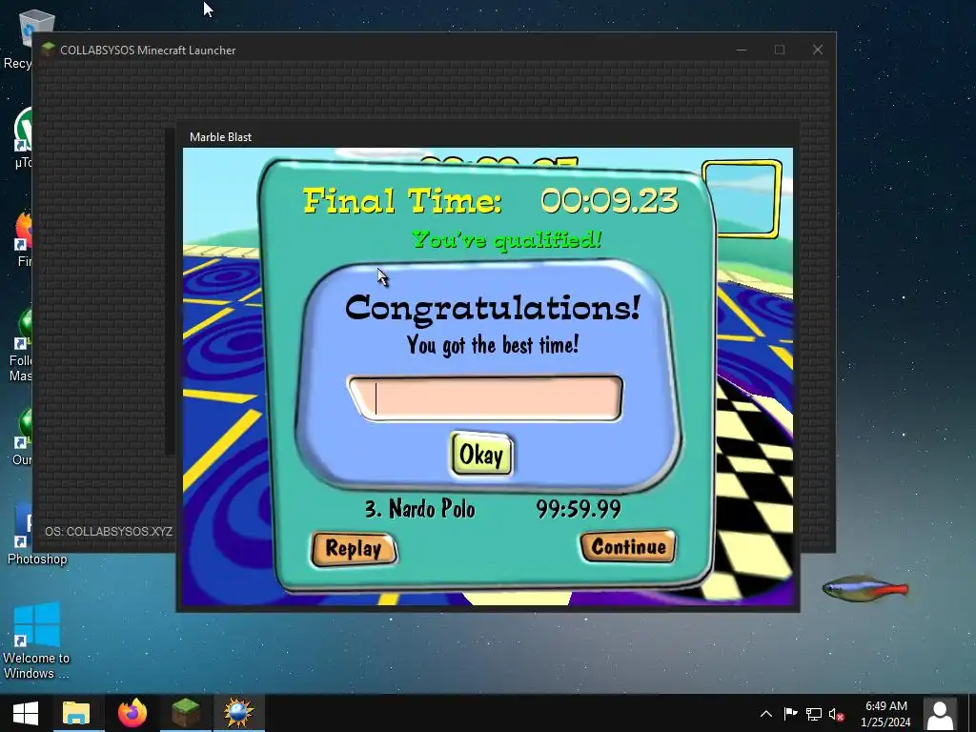Image resolution: width=976 pixels, height=732 pixels.
Task: Maximize the COLLABSYSOS Minecraft Launcher window
Action: (x=780, y=50)
